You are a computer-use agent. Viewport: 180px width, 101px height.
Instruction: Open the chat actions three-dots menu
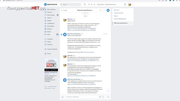104,10
